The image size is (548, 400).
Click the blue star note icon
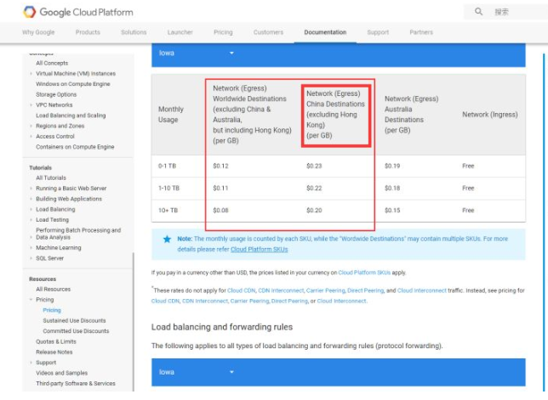(167, 239)
